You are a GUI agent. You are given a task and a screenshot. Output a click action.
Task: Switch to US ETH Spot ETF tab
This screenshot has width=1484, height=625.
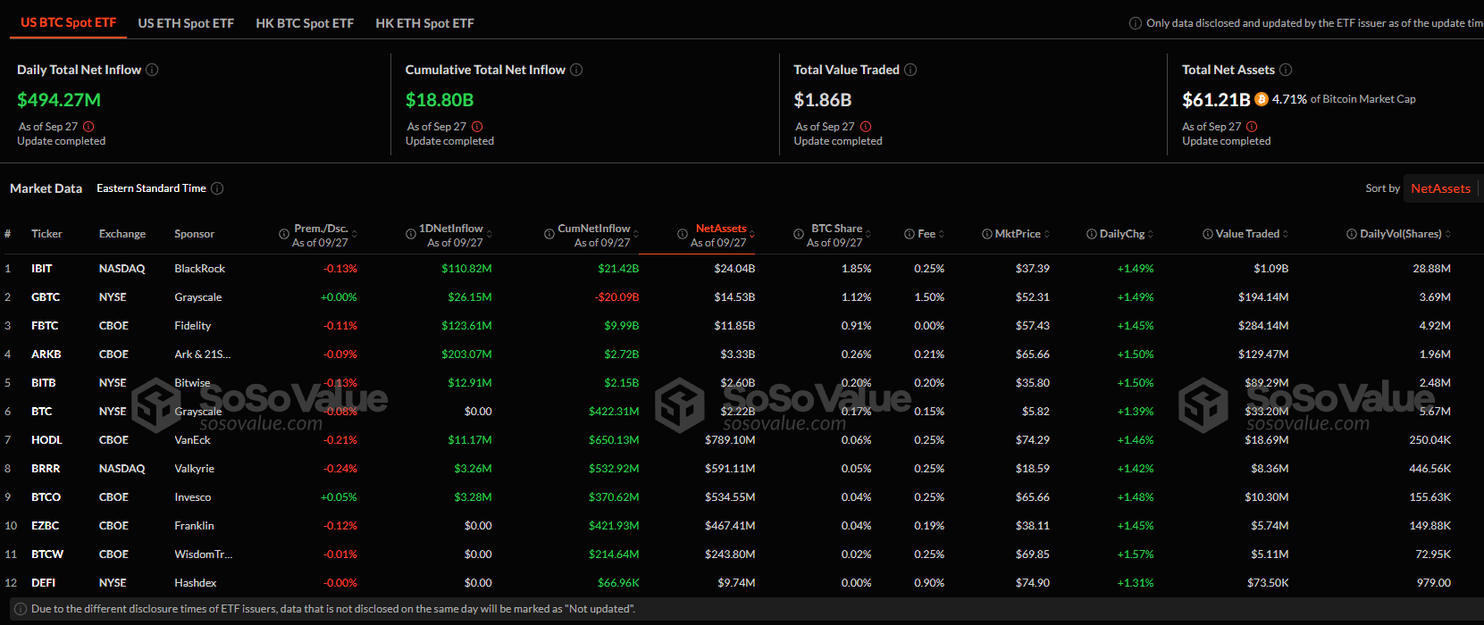[x=186, y=23]
